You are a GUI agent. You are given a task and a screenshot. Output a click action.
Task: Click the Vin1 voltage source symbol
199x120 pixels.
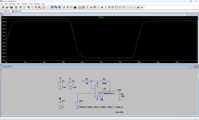tap(78, 104)
